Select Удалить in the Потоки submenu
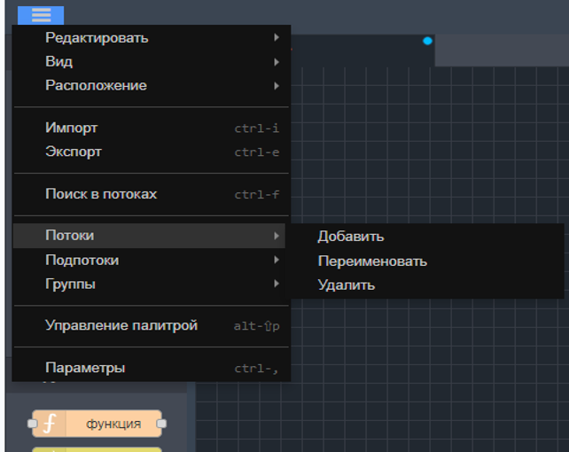This screenshot has width=569, height=452. point(347,284)
